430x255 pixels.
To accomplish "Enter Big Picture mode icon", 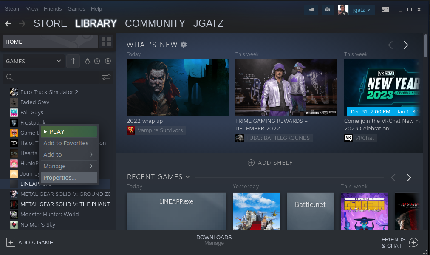I will 385,10.
